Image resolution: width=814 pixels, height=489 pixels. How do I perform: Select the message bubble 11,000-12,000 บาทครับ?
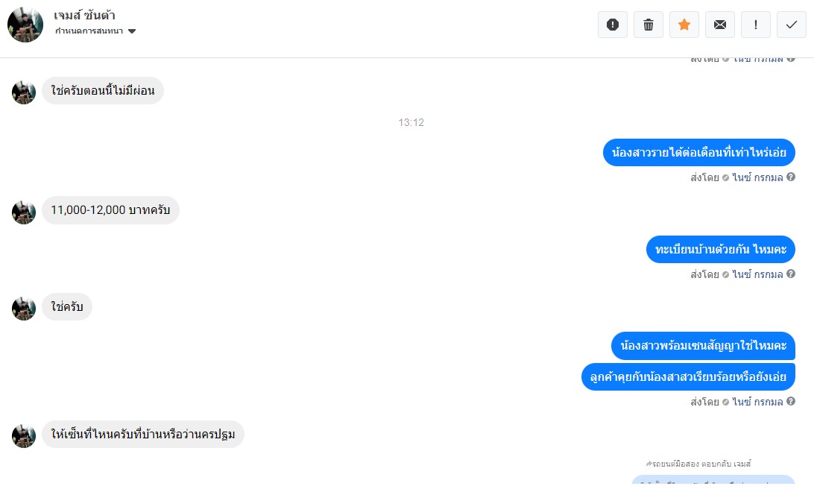pyautogui.click(x=110, y=210)
